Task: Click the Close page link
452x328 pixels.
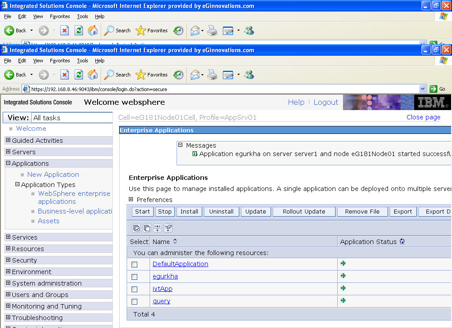Action: pyautogui.click(x=423, y=117)
